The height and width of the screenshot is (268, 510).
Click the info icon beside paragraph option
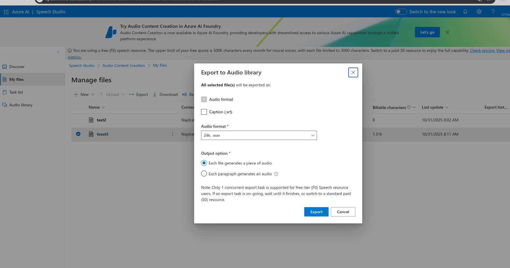276,174
